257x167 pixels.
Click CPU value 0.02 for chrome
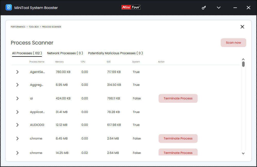[x=85, y=153]
